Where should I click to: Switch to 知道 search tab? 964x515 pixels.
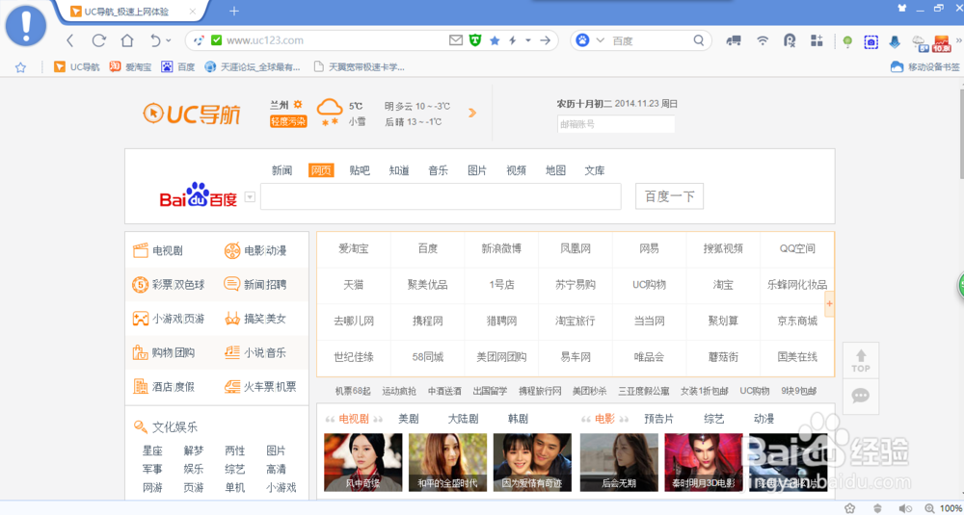(399, 170)
